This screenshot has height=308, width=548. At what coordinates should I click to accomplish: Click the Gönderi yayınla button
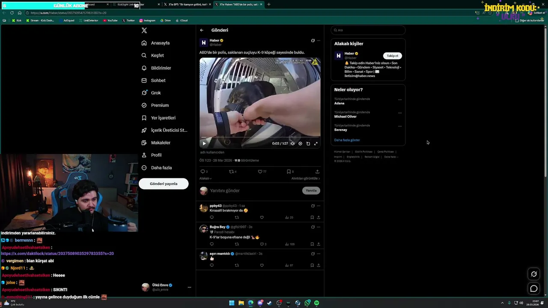(164, 184)
